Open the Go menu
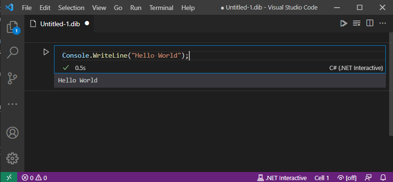The height and width of the screenshot is (182, 393). tap(118, 8)
